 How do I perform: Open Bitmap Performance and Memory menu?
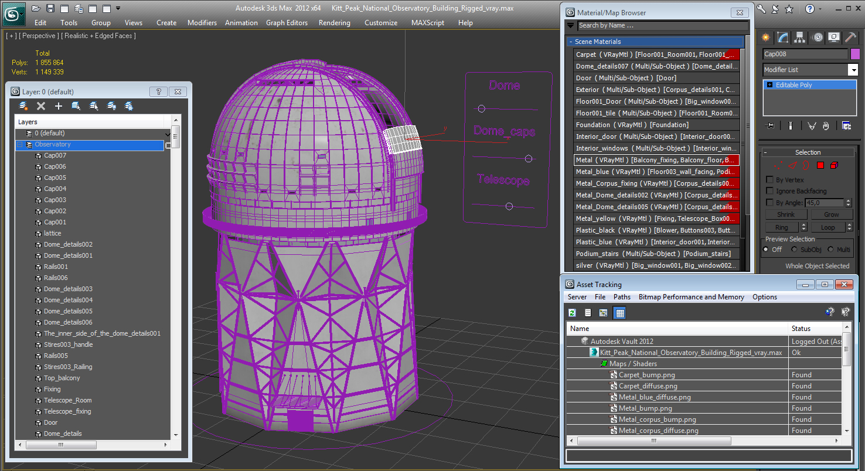coord(692,297)
